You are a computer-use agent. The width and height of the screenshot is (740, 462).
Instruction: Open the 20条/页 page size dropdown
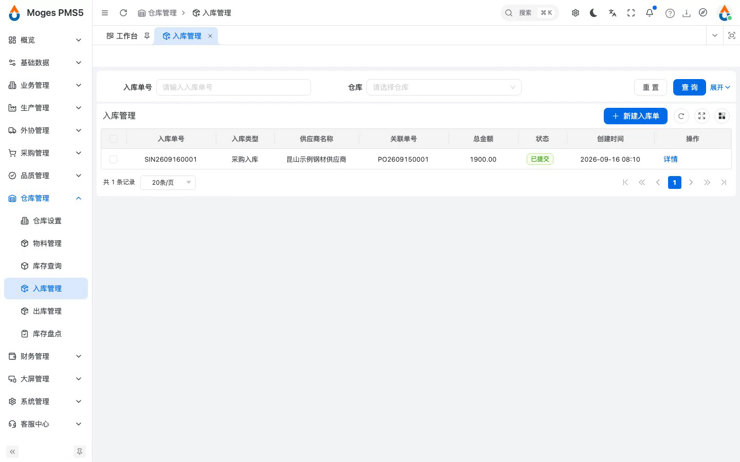pos(168,182)
